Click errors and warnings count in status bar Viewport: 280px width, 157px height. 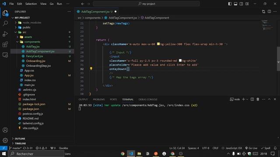coord(41,148)
